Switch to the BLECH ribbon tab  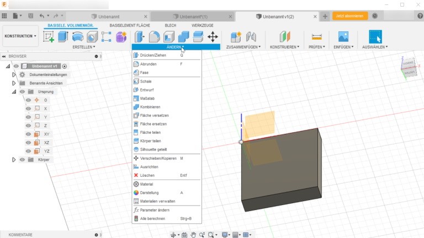tap(171, 25)
